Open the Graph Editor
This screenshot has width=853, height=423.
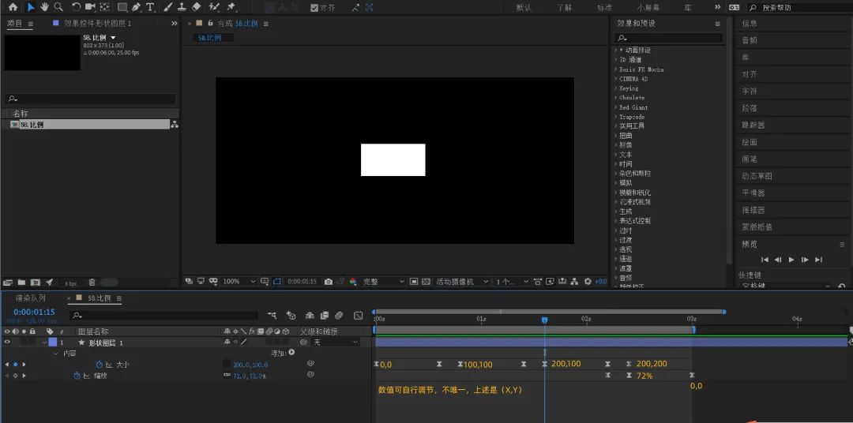coord(358,315)
